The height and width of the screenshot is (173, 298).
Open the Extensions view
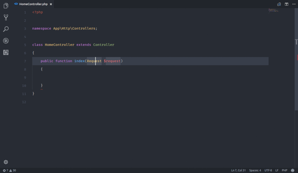point(6,52)
